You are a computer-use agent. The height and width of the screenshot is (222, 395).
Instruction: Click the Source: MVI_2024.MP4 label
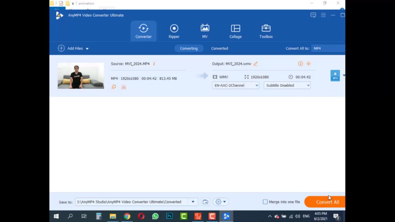click(130, 64)
